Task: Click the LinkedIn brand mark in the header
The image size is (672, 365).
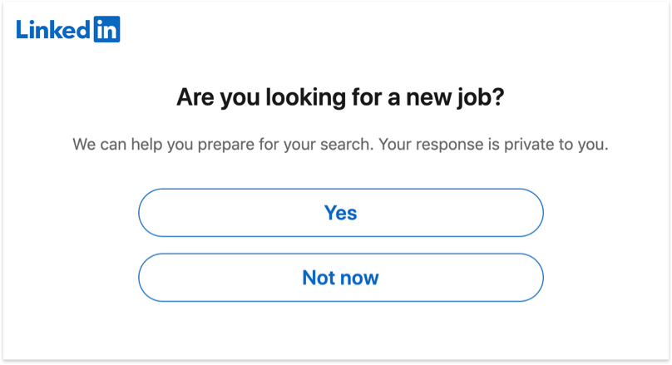Action: tap(68, 29)
